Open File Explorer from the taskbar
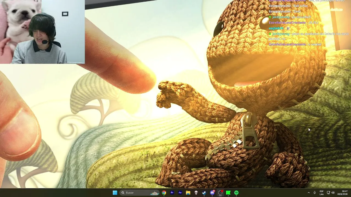Viewport: 351px width, 197px height. (188, 193)
